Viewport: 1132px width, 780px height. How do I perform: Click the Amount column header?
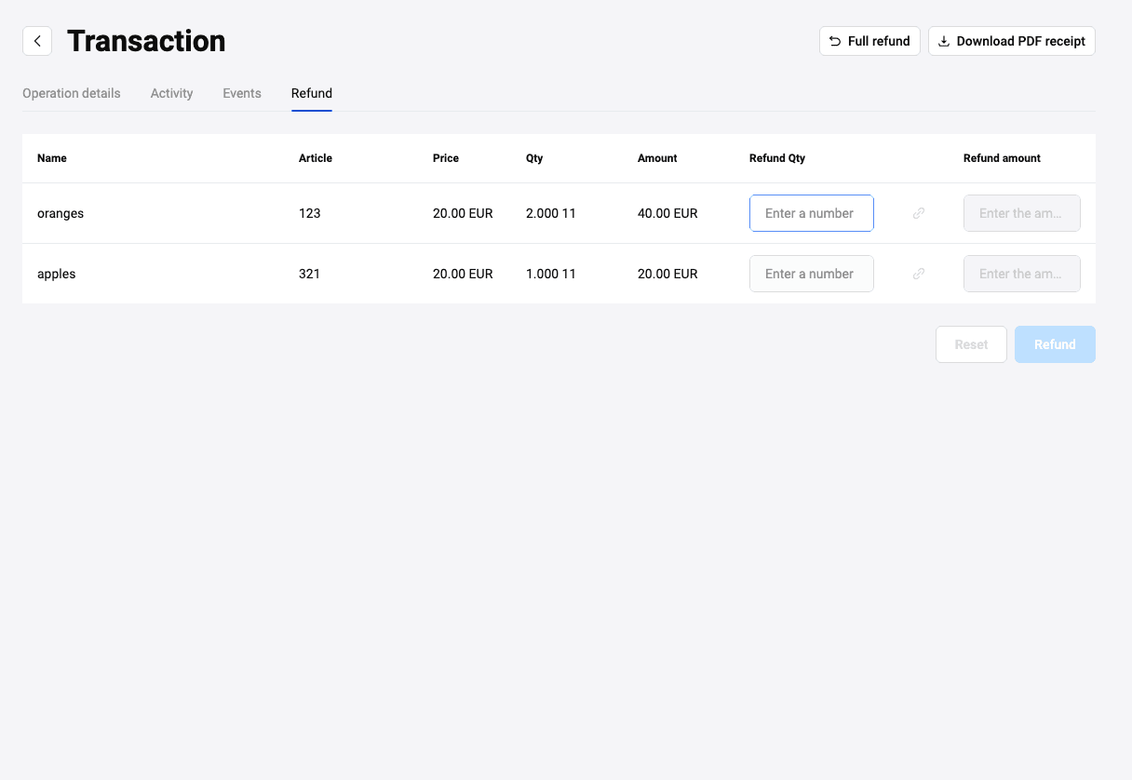tap(657, 158)
